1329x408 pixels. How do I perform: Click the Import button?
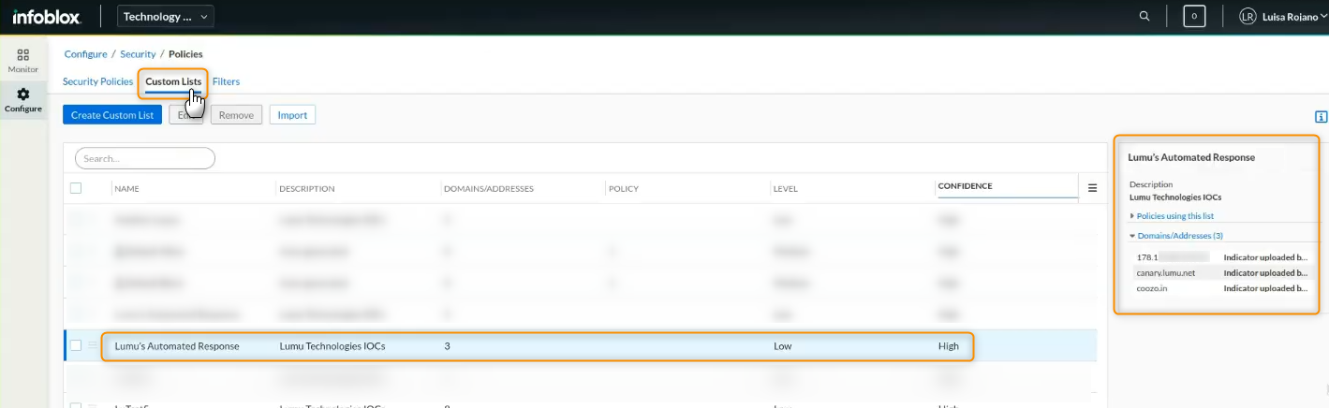coord(292,115)
